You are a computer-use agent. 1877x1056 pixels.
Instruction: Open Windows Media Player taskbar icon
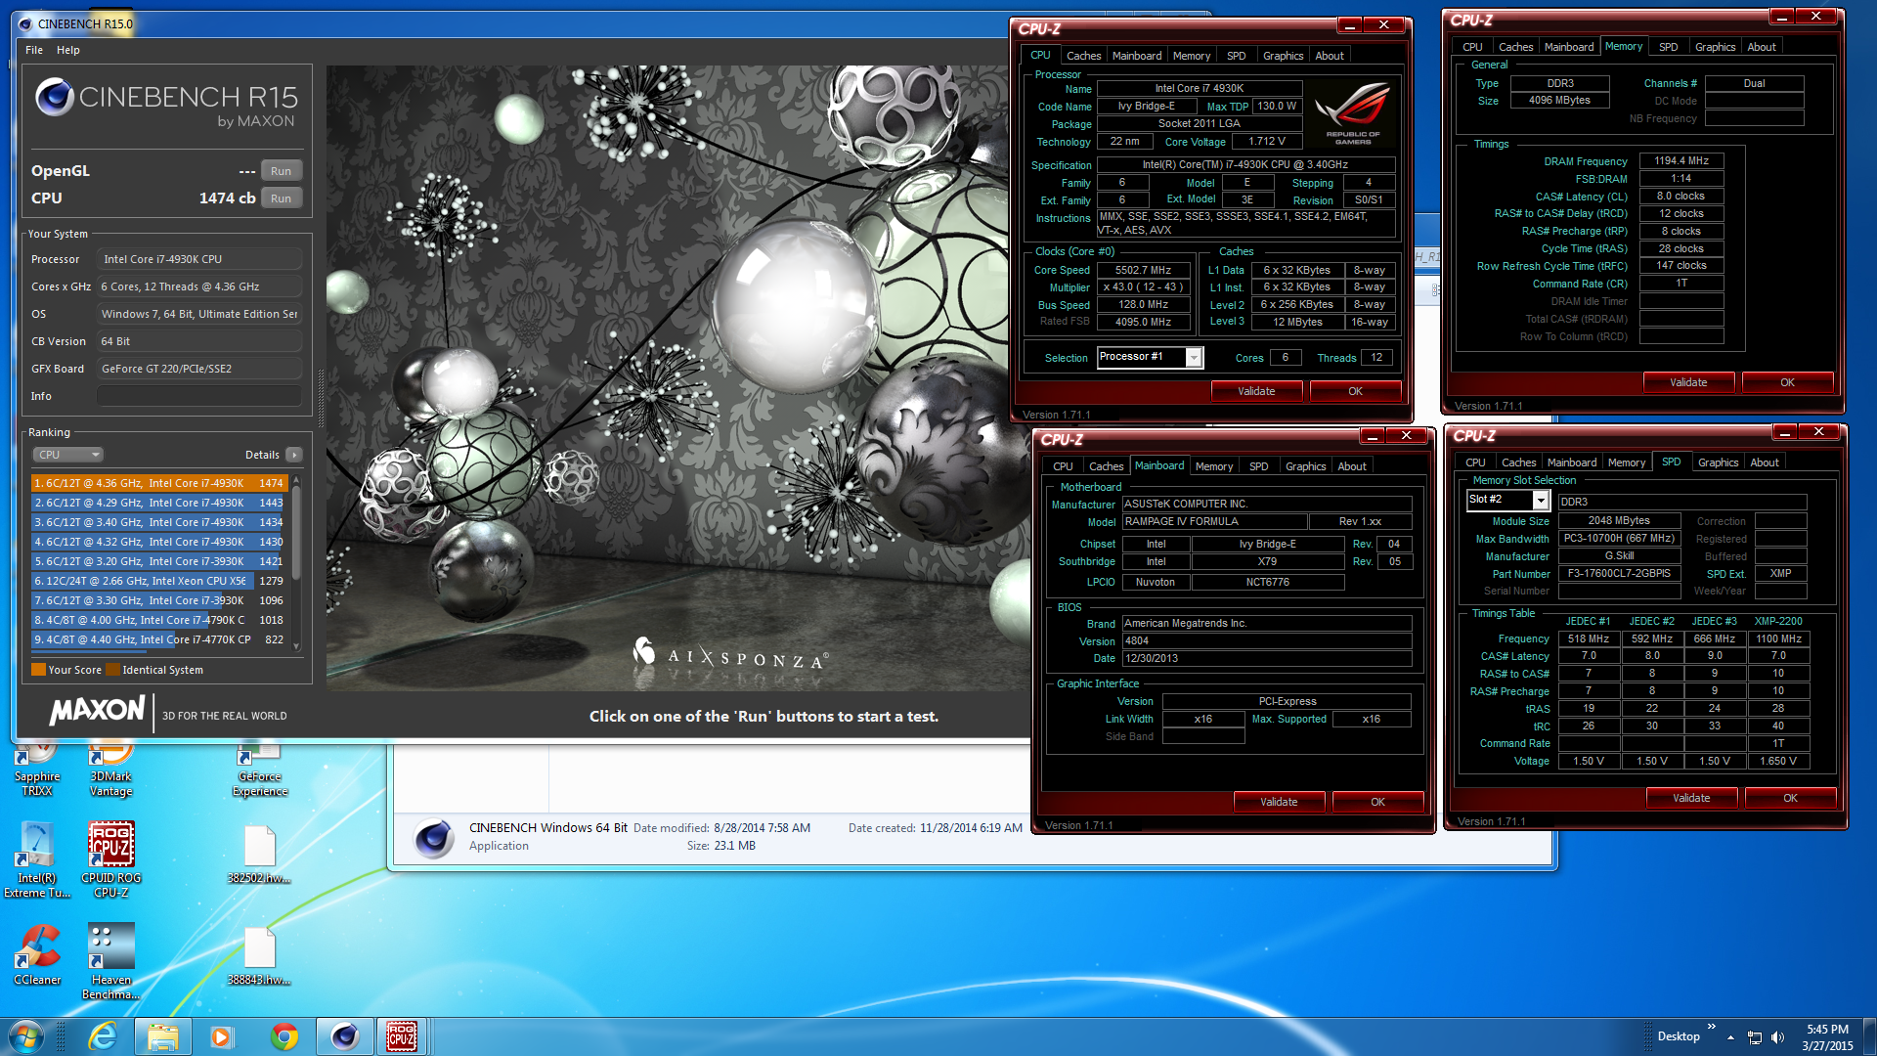pyautogui.click(x=222, y=1036)
